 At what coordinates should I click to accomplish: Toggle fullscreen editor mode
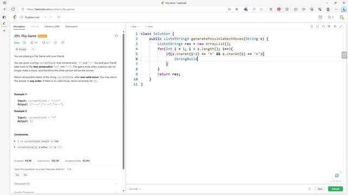point(341,27)
